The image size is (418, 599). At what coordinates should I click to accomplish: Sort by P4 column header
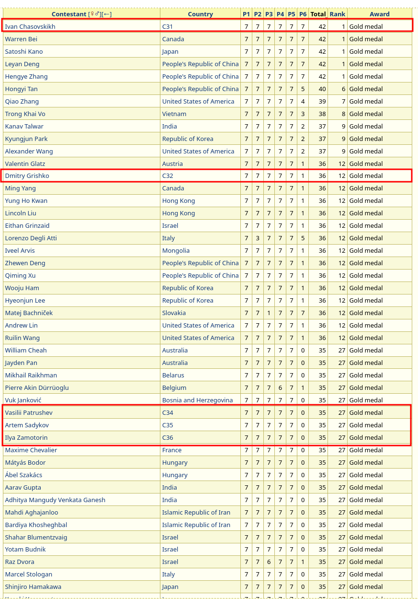(x=280, y=14)
